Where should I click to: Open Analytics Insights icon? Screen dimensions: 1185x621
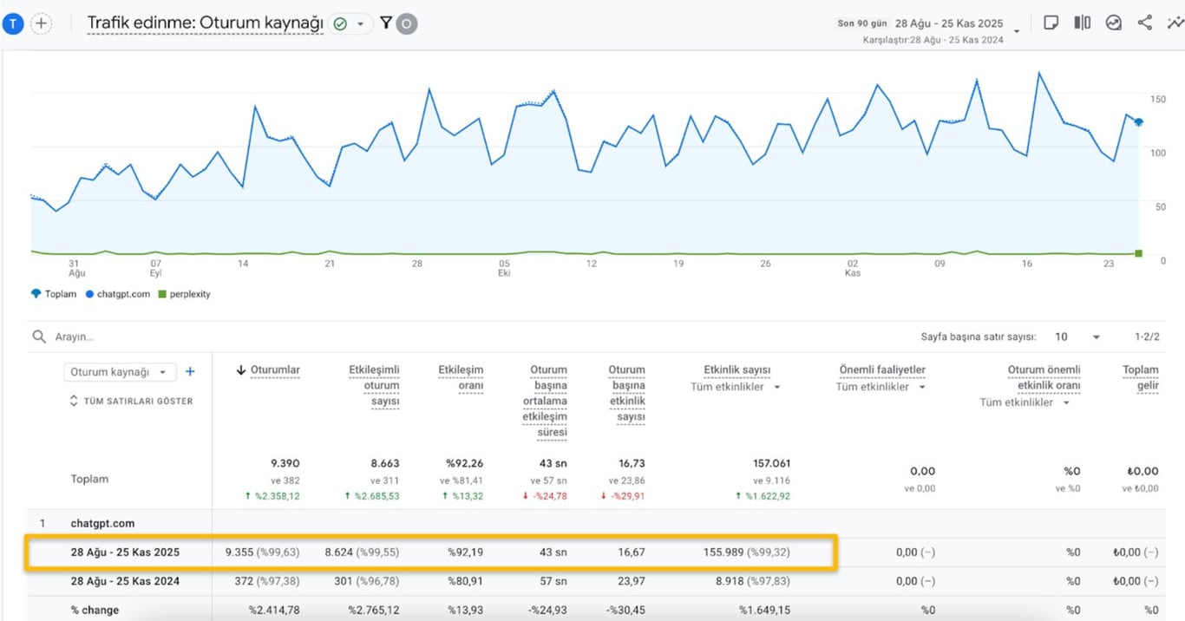click(1114, 23)
